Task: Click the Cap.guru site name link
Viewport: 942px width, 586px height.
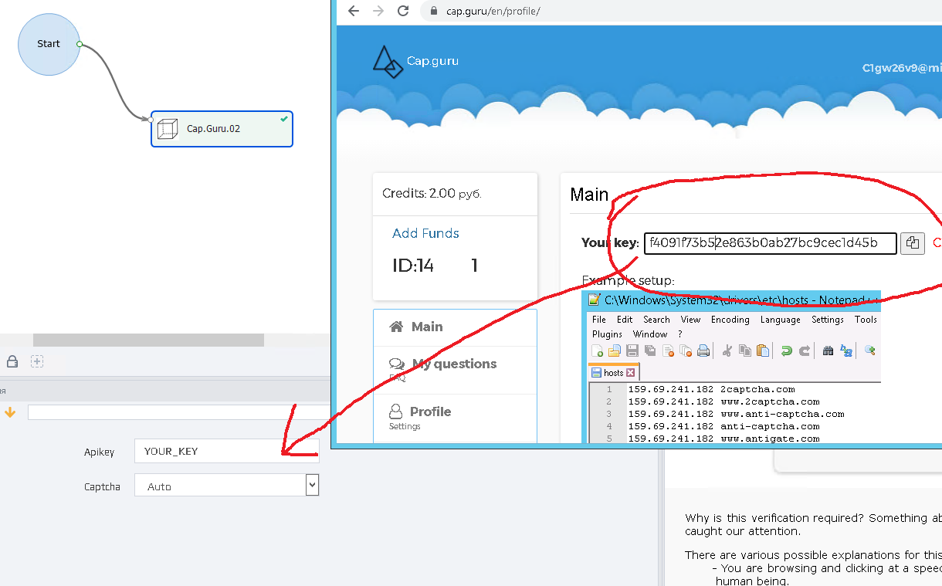Action: 432,61
